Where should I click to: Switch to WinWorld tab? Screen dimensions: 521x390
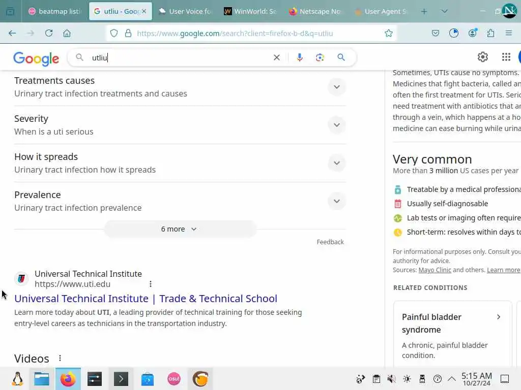coord(250,11)
